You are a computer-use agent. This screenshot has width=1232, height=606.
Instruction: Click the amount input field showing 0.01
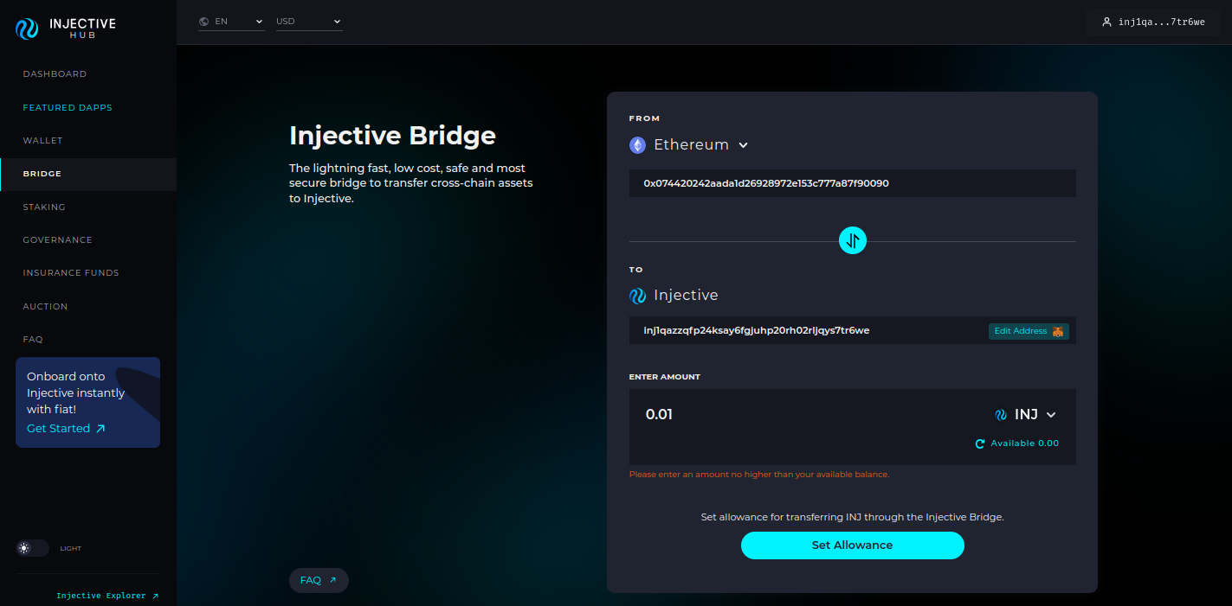779,415
